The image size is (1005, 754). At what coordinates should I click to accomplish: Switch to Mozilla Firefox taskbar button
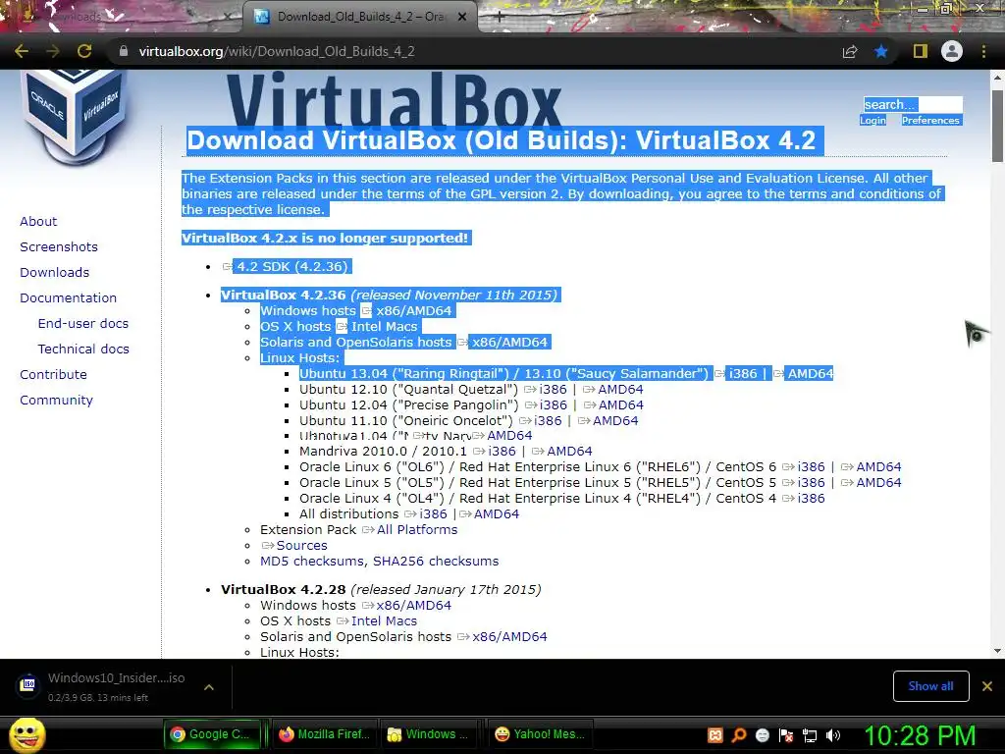click(324, 734)
